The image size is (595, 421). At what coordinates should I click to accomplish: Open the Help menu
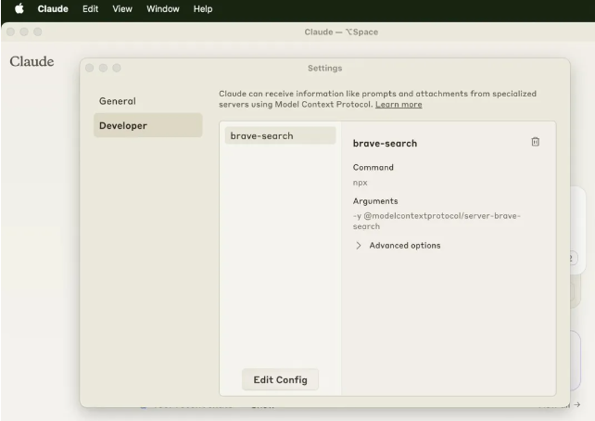point(203,8)
